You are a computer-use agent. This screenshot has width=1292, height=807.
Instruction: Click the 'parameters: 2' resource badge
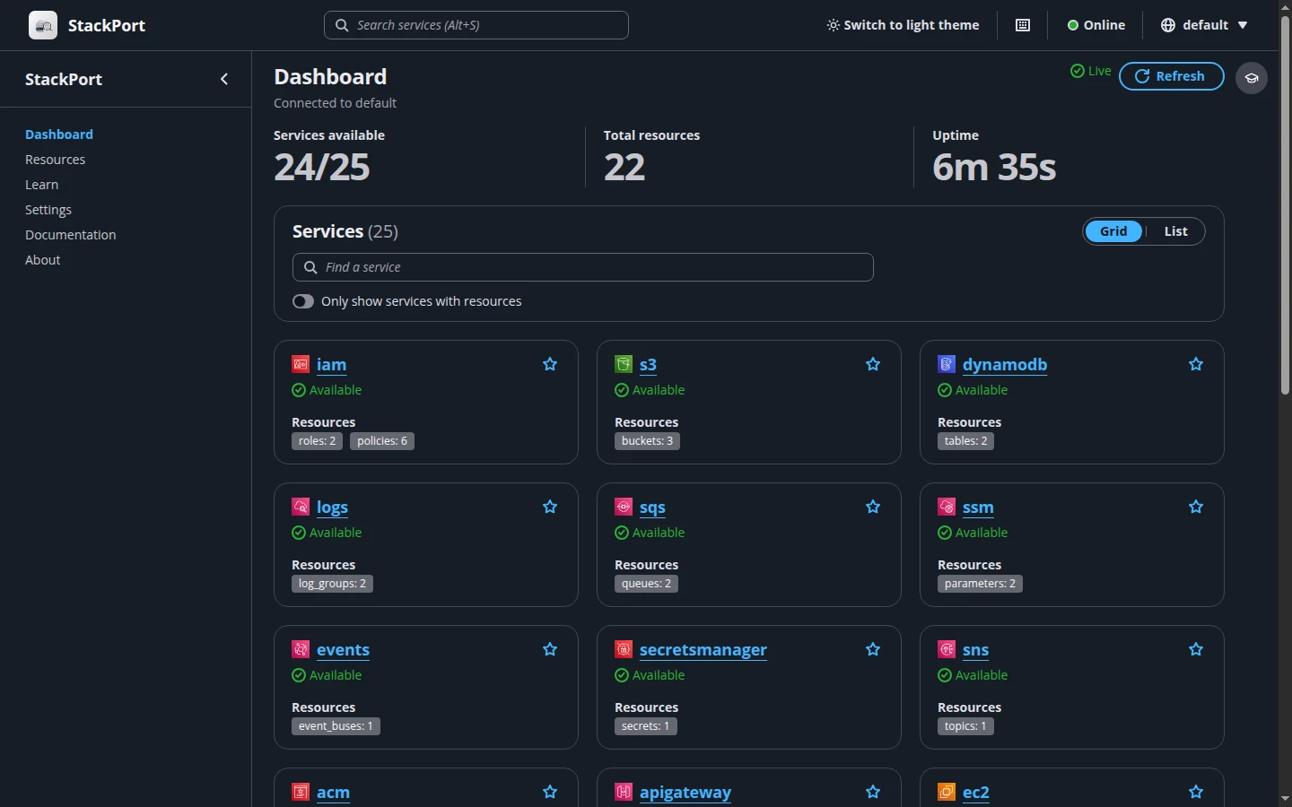click(x=981, y=584)
